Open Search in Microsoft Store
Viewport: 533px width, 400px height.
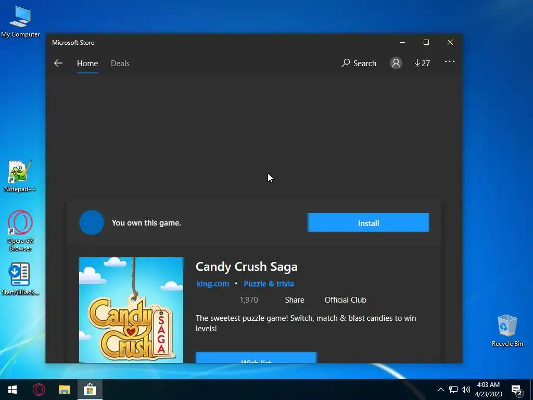coord(359,63)
